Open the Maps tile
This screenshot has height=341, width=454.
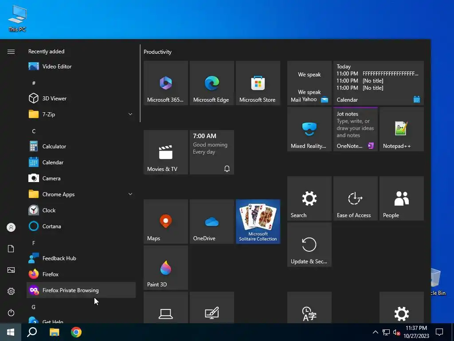[x=166, y=222]
